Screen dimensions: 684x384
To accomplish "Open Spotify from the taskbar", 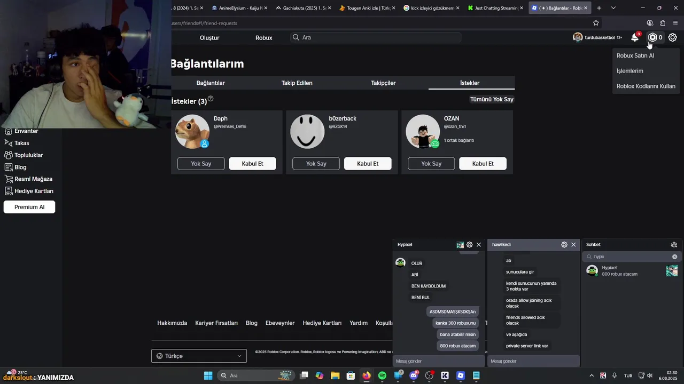I will 382,375.
